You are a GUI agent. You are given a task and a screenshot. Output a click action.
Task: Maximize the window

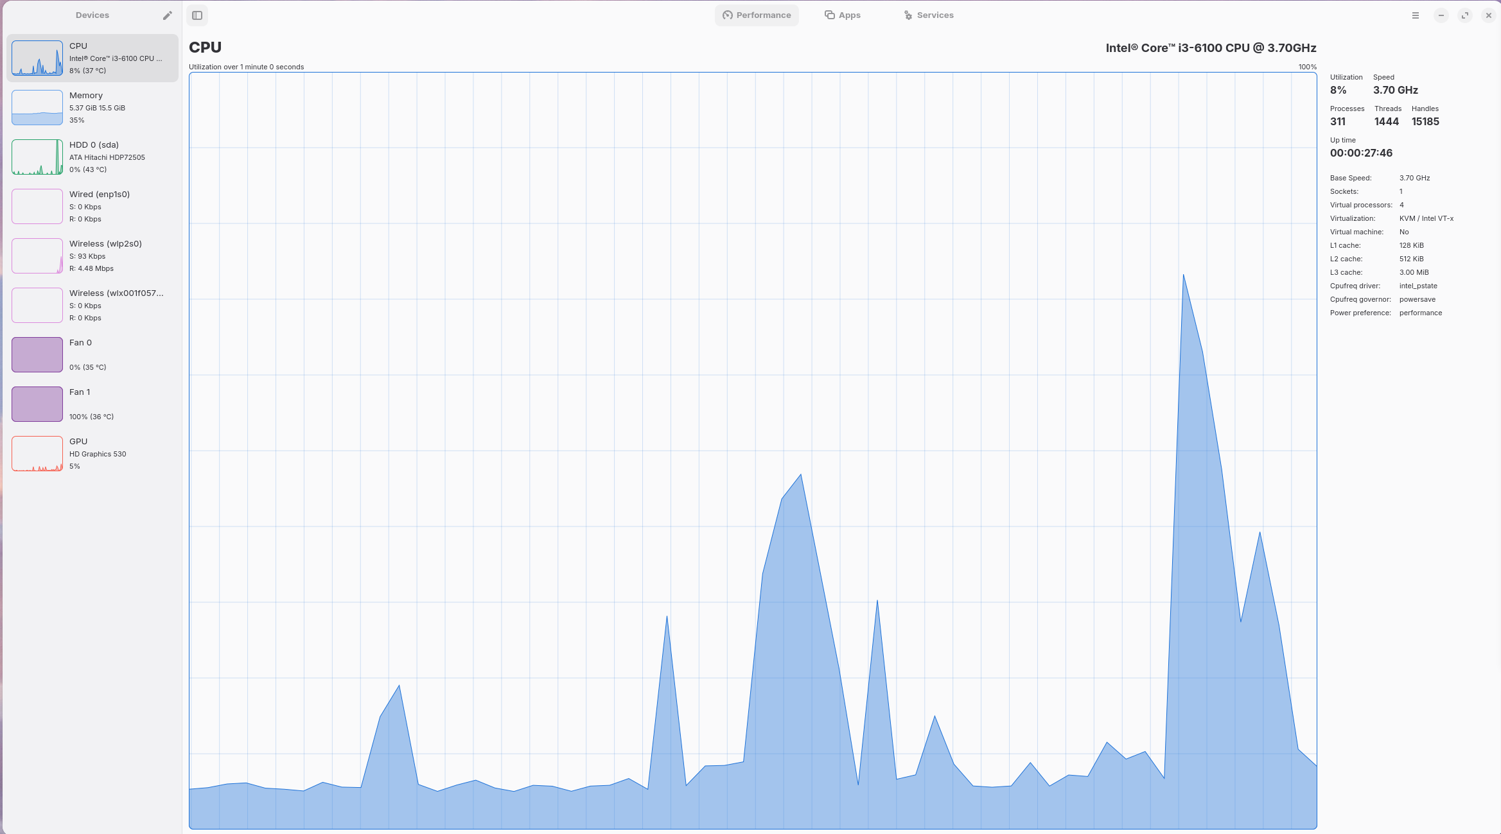point(1465,15)
